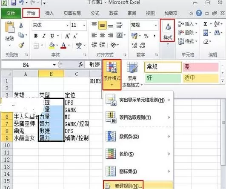Open 数据条 data bars submenu
This screenshot has height=189, width=226.
coord(138,136)
